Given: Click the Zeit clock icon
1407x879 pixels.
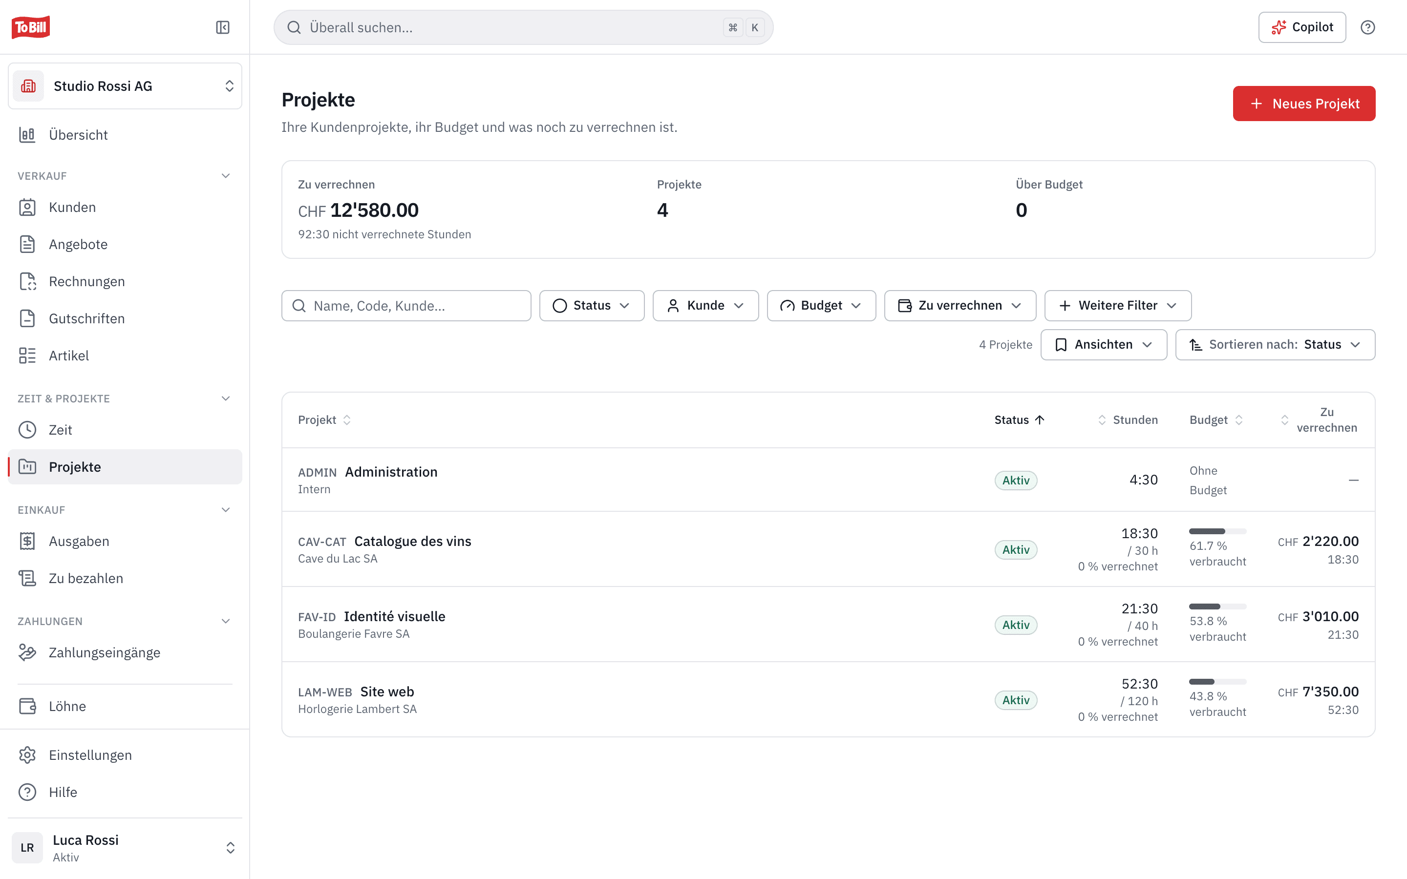Looking at the screenshot, I should (x=27, y=430).
